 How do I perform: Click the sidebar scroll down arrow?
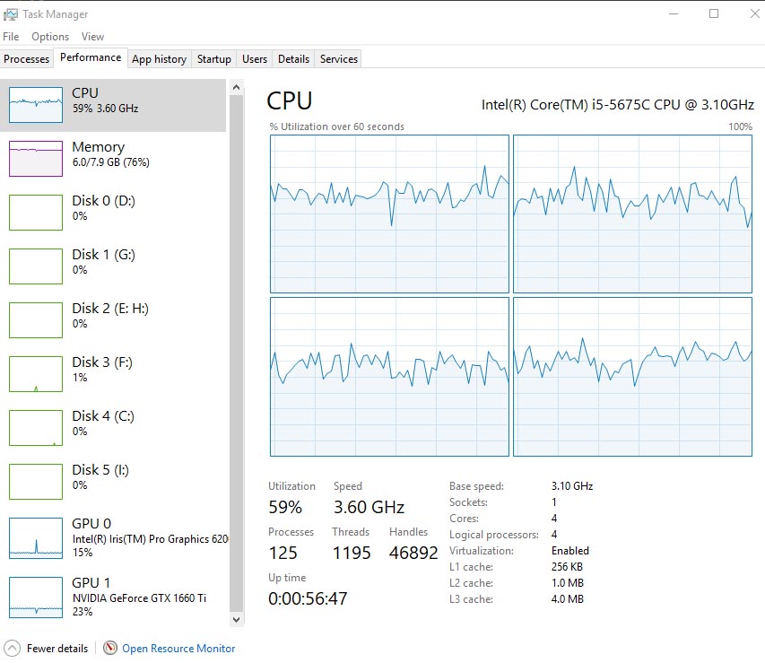(x=236, y=620)
